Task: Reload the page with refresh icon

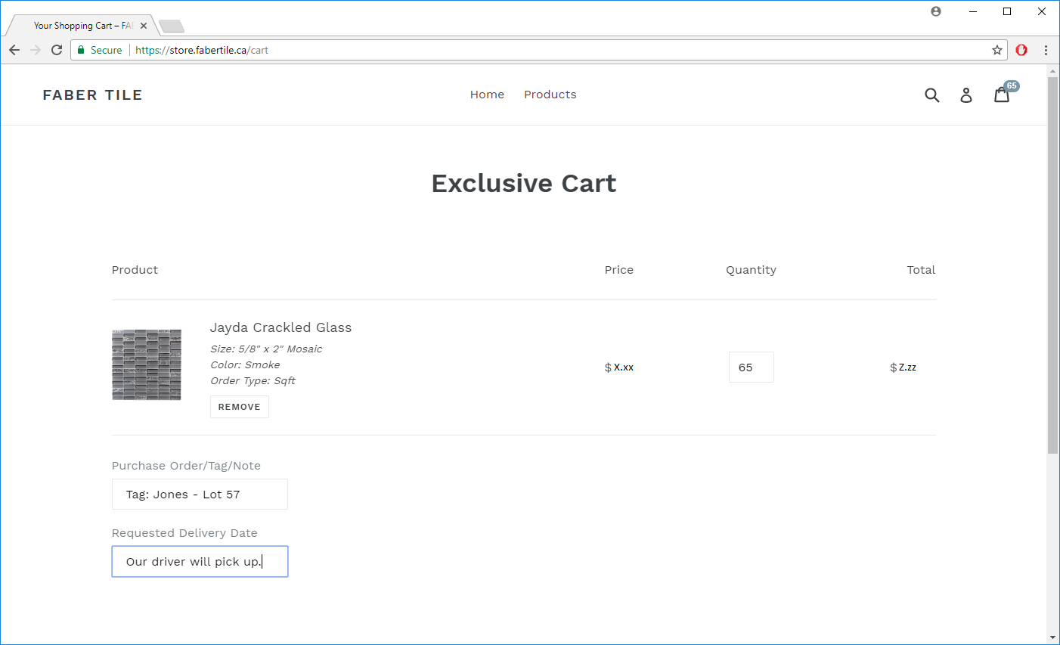Action: [x=57, y=50]
